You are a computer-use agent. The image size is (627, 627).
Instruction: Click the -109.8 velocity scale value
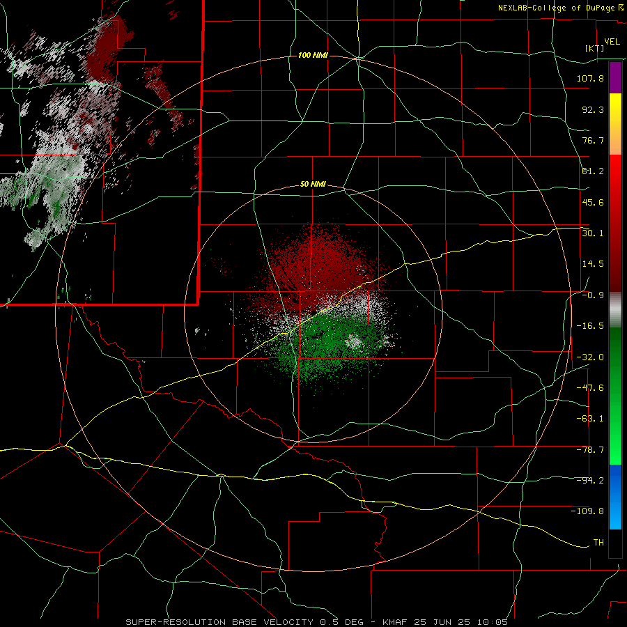(587, 511)
